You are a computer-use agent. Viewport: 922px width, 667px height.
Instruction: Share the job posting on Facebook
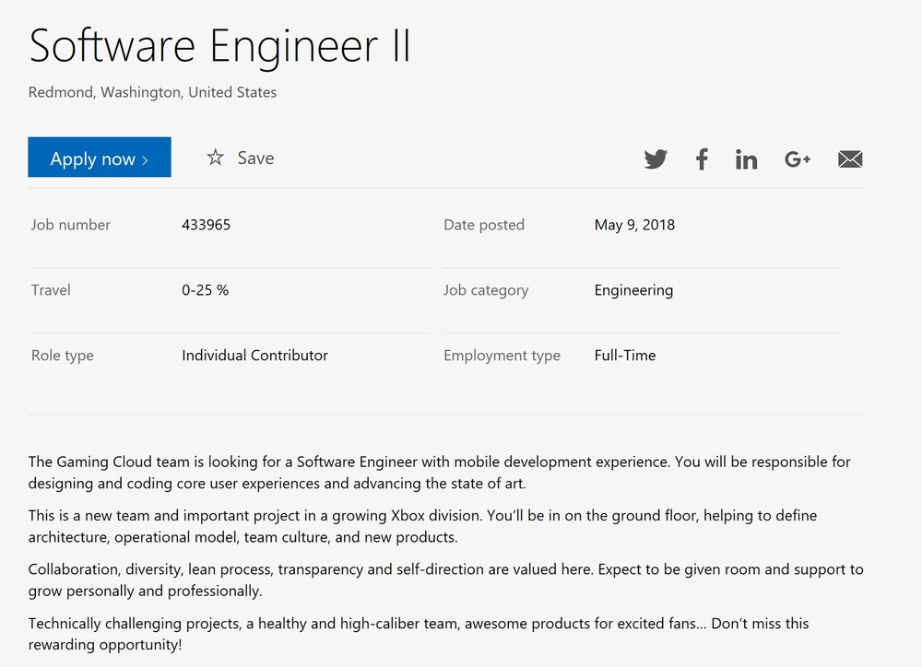point(702,159)
